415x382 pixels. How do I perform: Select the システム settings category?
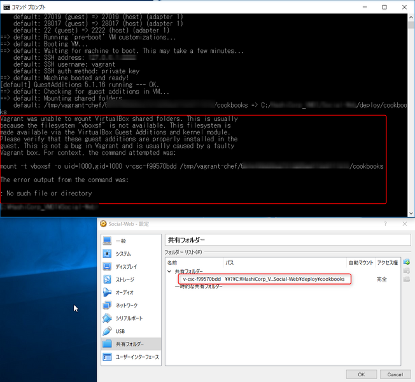coord(123,253)
